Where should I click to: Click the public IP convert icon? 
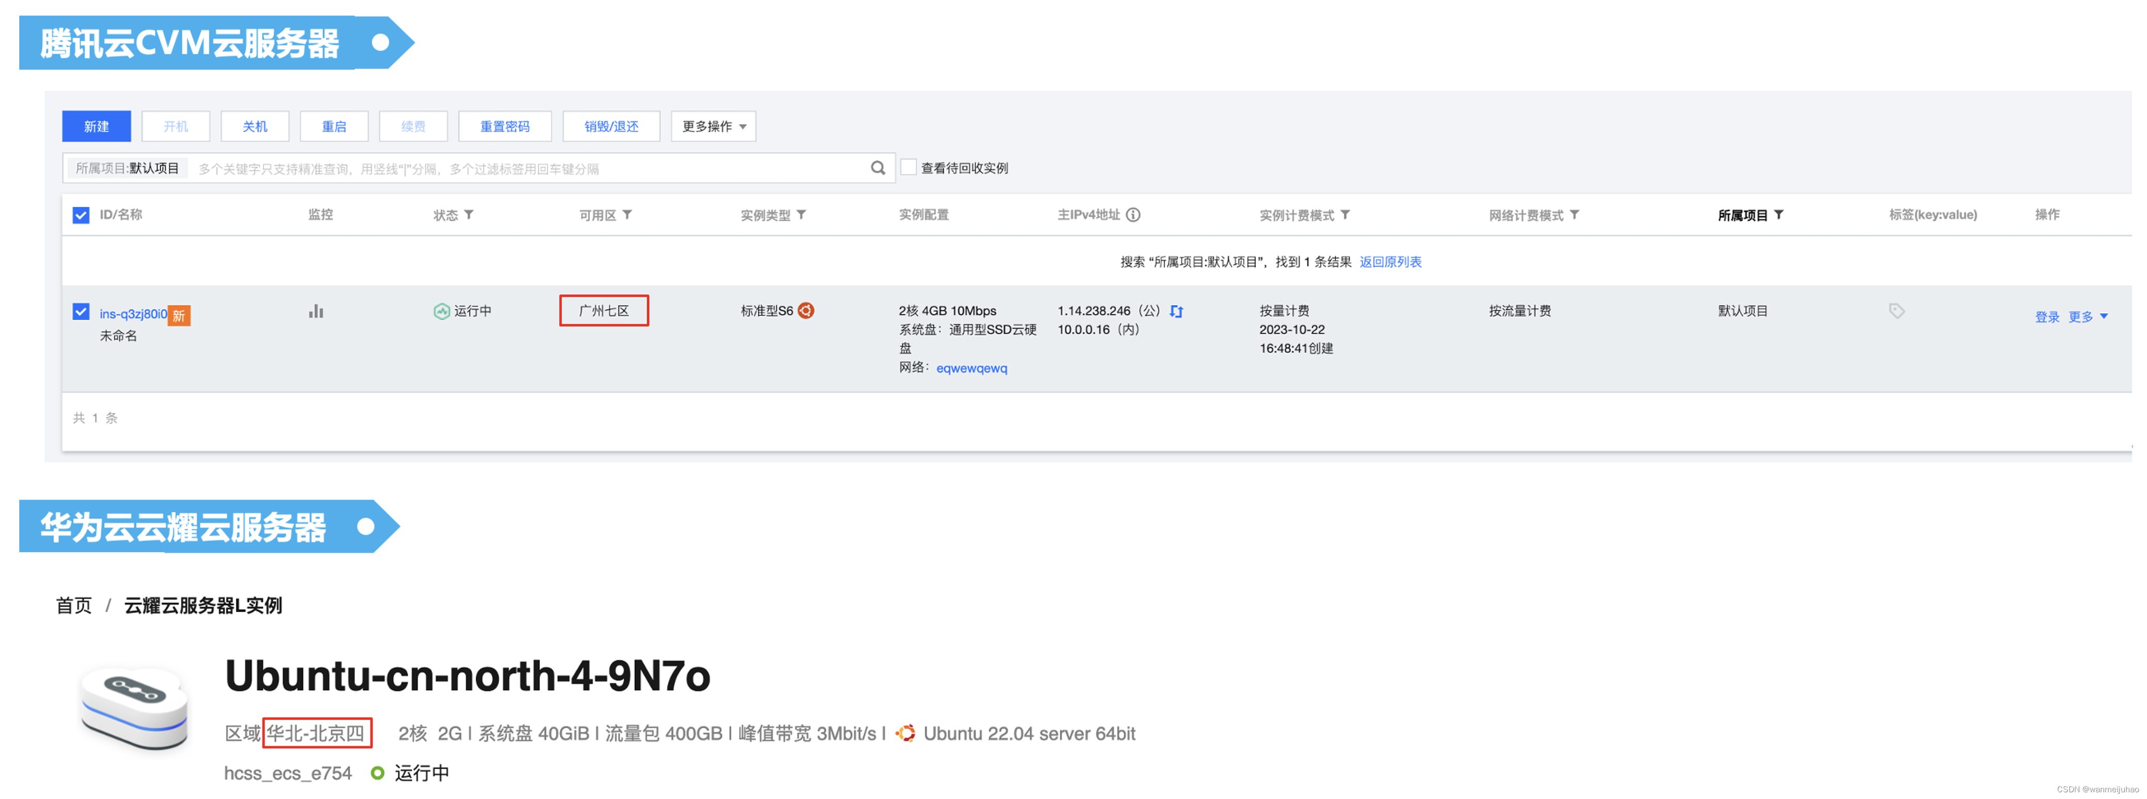[1177, 312]
